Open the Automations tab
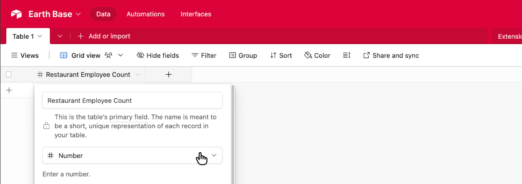 point(145,14)
